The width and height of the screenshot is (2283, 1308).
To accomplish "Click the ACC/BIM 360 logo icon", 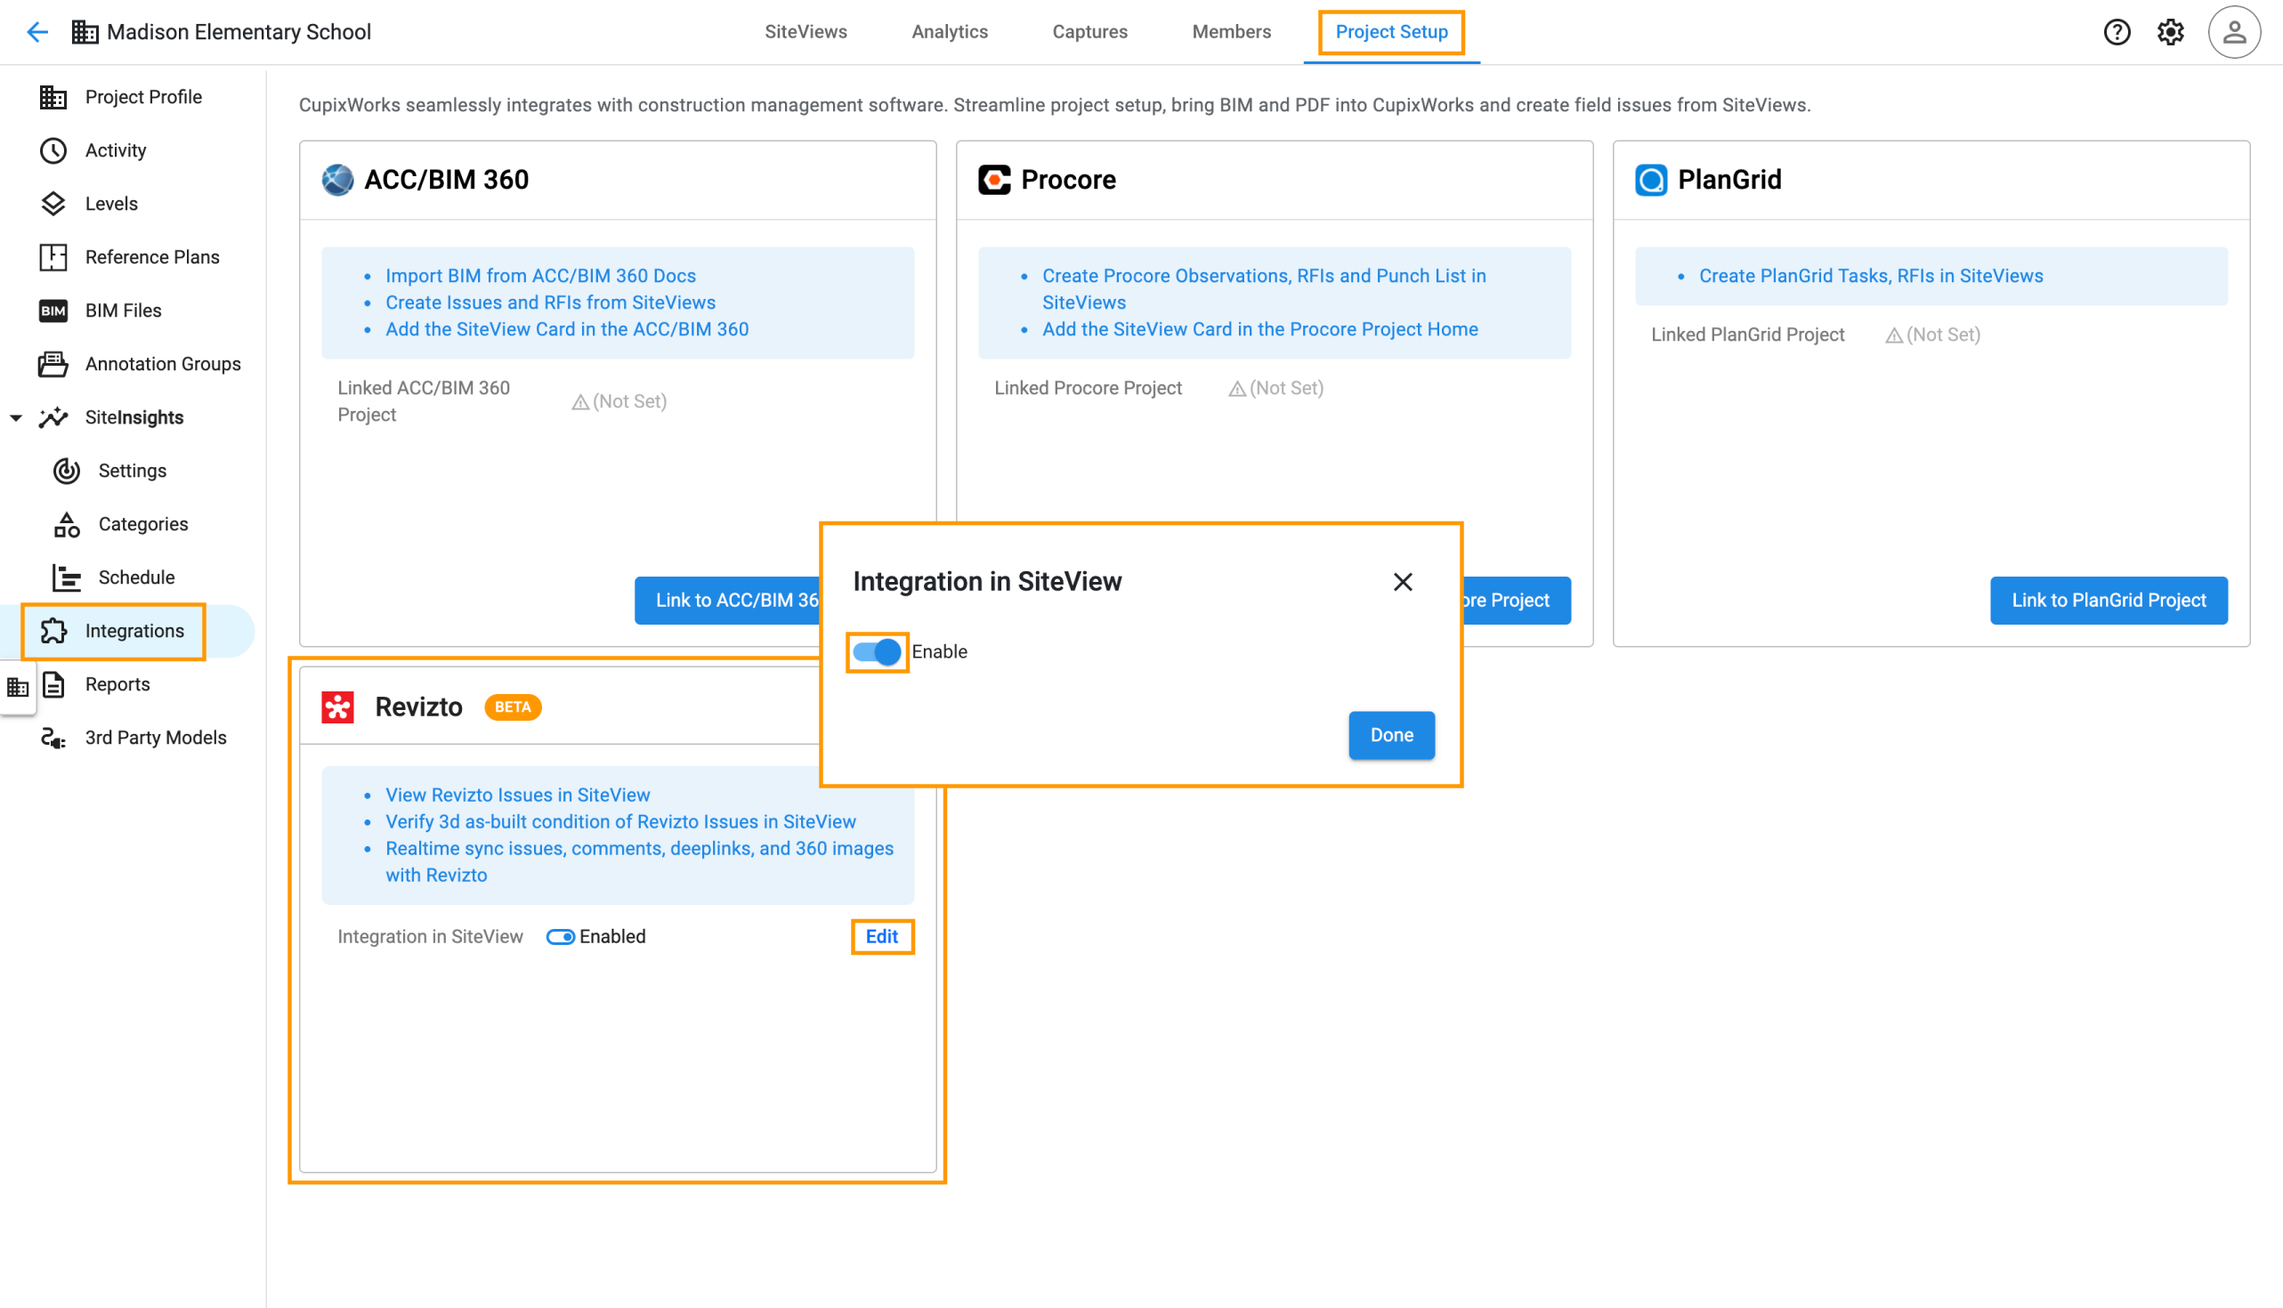I will [338, 180].
